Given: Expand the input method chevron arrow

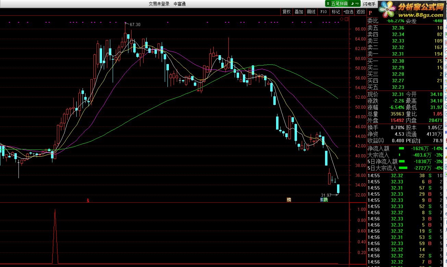Looking at the screenshot, I should coord(328,4).
